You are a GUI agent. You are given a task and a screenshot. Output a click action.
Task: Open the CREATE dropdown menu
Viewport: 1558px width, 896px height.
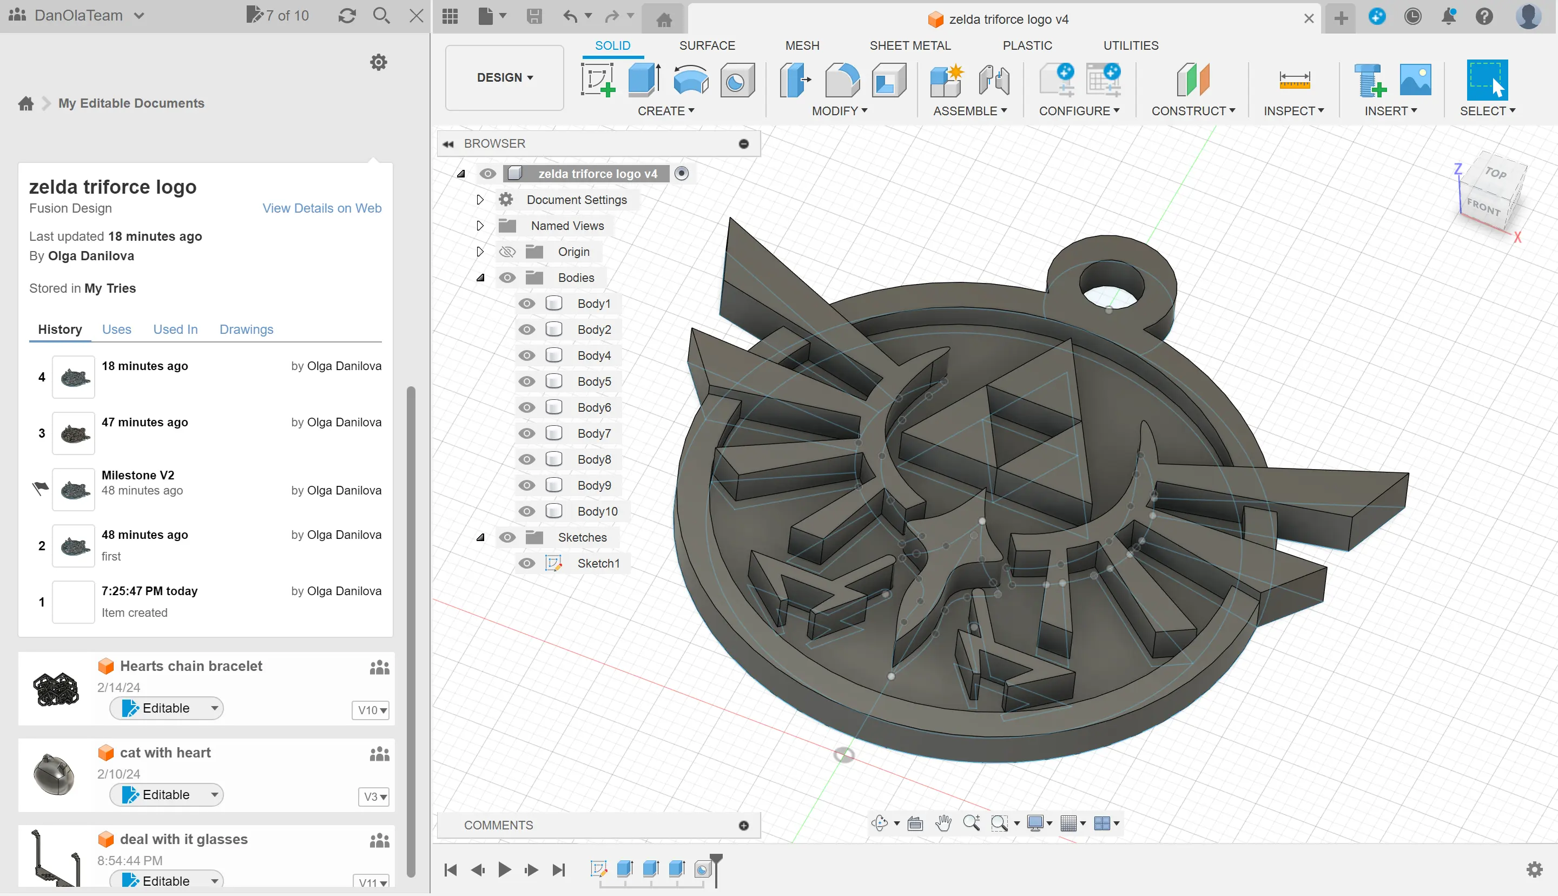pyautogui.click(x=666, y=111)
